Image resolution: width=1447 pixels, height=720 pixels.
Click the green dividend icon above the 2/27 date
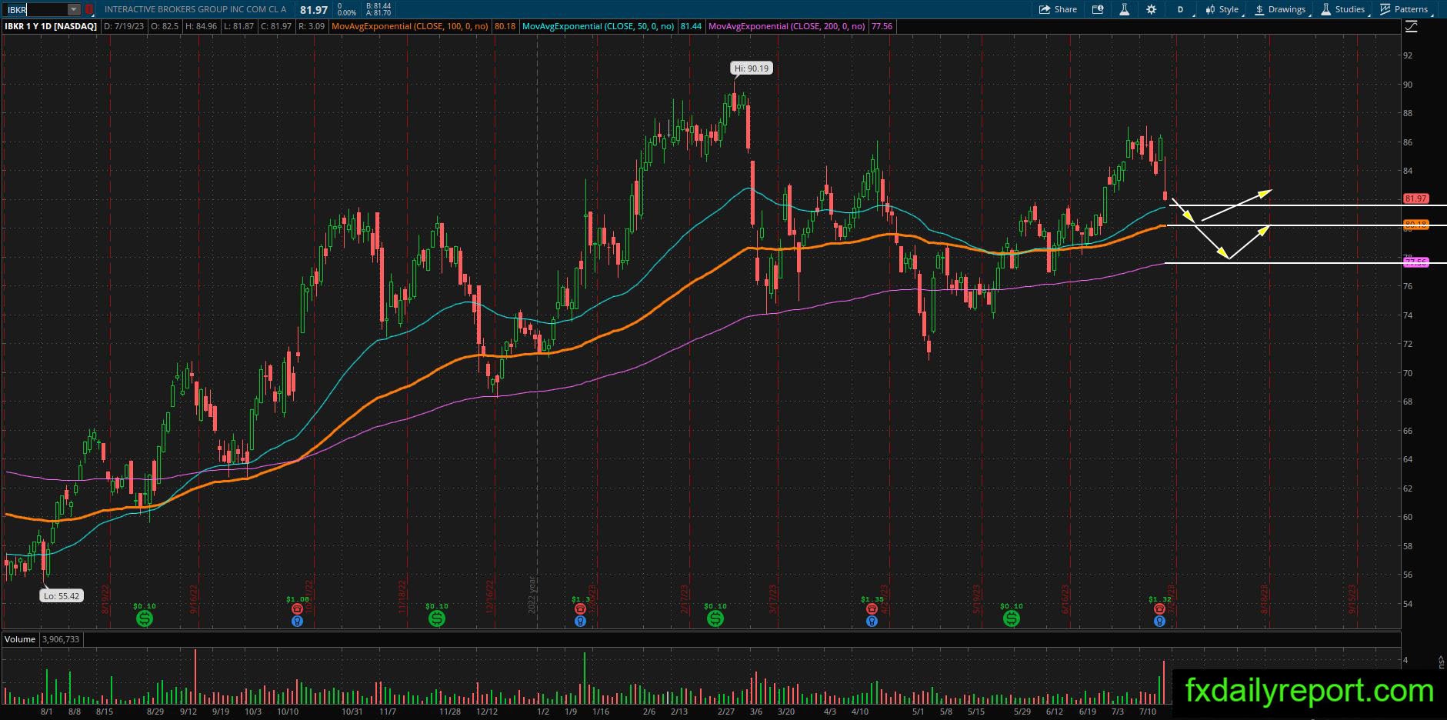point(715,618)
